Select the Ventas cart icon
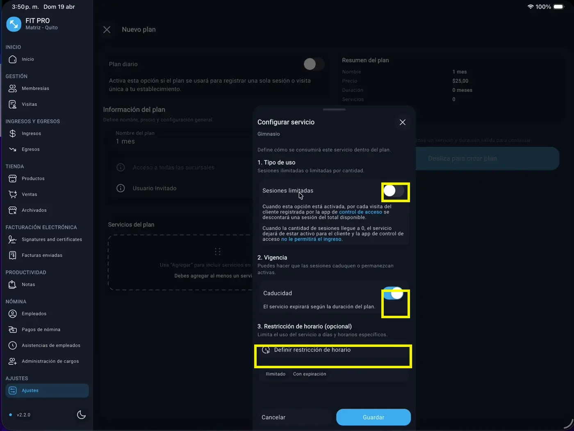 [x=13, y=194]
